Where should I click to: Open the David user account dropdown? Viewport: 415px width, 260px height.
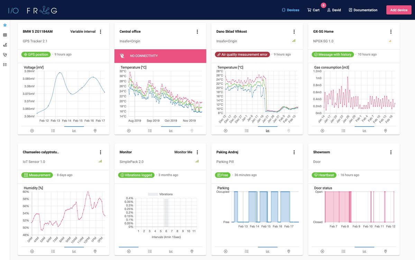pos(334,10)
